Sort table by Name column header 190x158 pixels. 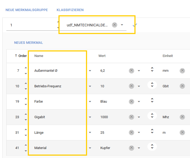[x=39, y=56]
